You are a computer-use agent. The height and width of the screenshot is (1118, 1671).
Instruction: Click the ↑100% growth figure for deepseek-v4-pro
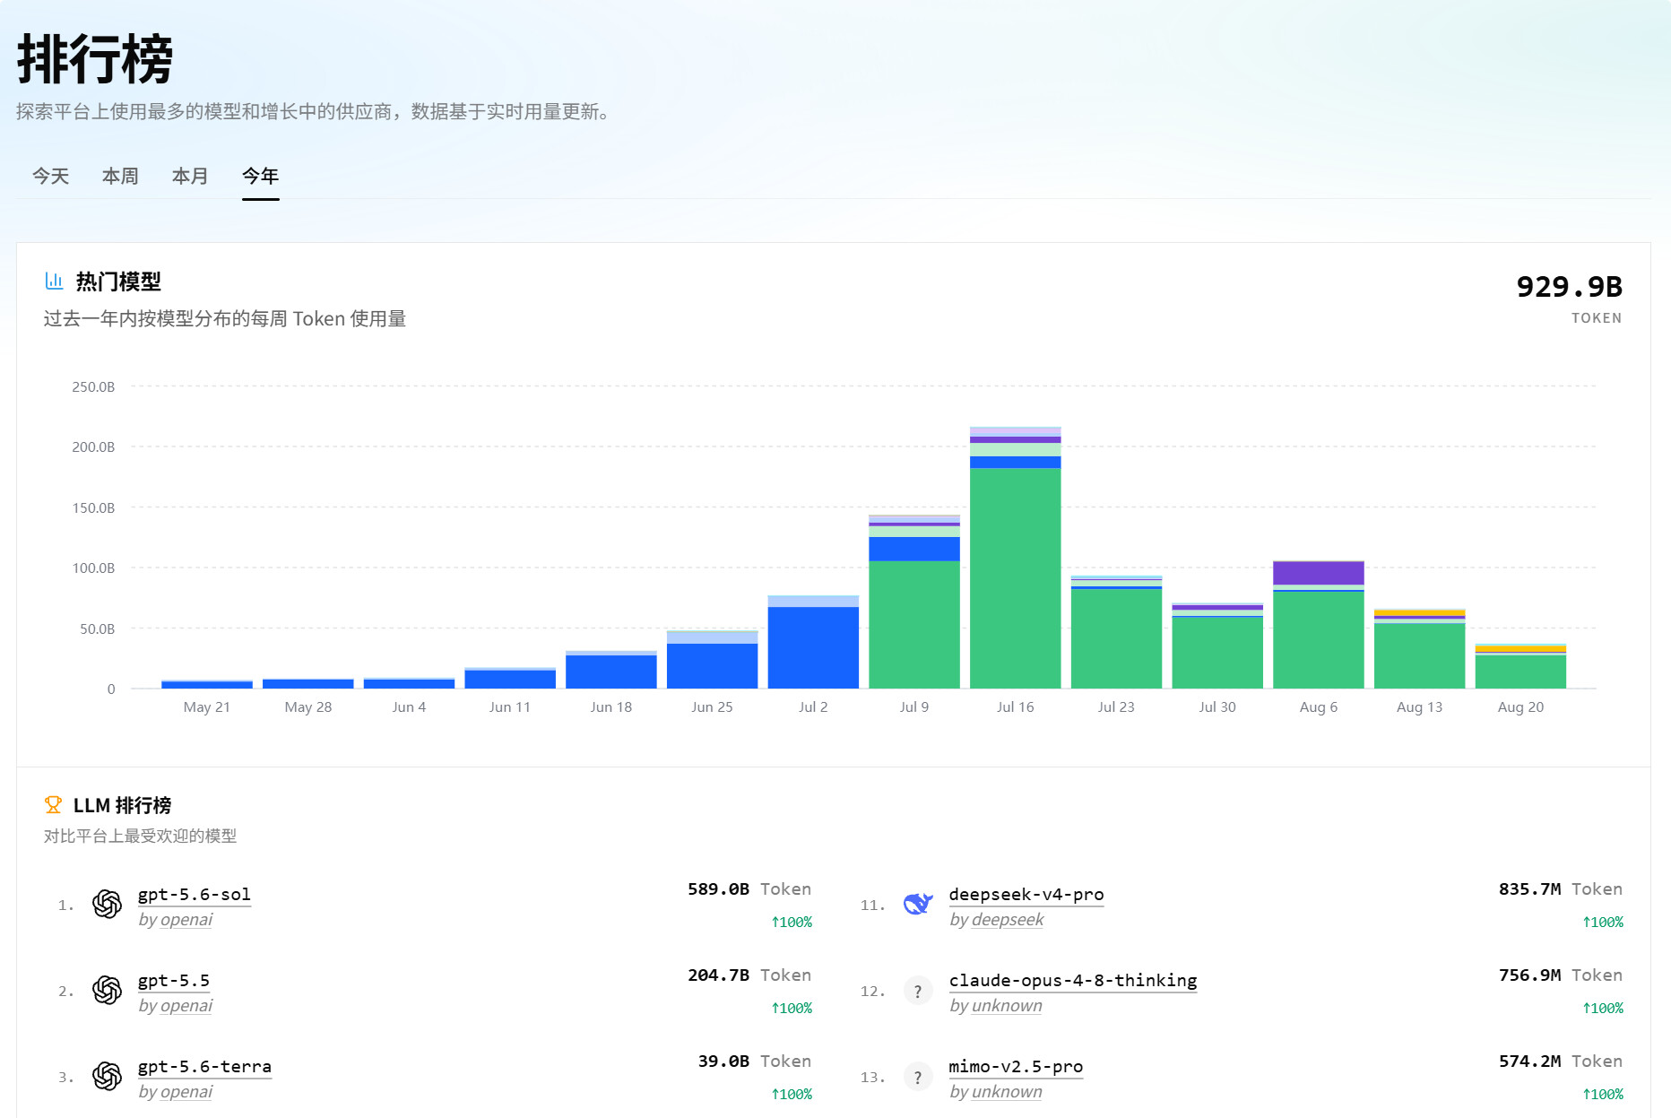click(x=1603, y=922)
